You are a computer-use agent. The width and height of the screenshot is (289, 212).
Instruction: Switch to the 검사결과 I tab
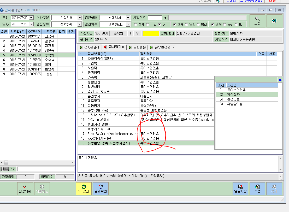tap(89, 47)
